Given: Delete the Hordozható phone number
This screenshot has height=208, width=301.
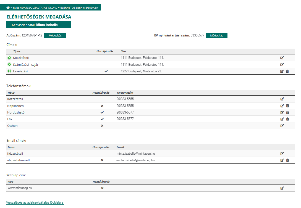Looking at the screenshot, I should [x=287, y=112].
